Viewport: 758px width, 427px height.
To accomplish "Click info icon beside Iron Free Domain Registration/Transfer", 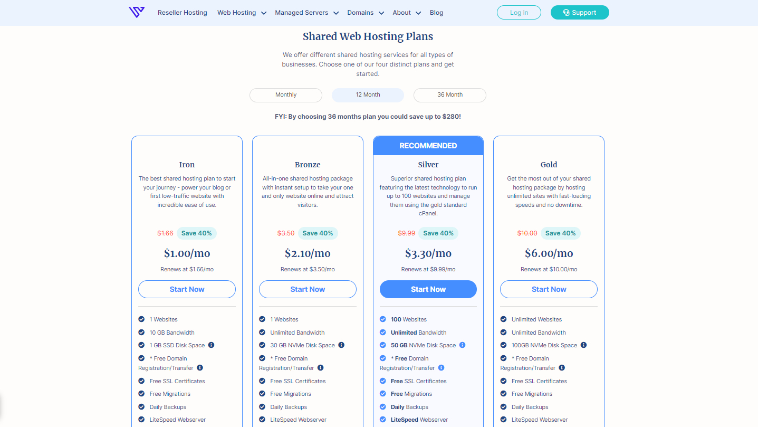I will [x=200, y=368].
